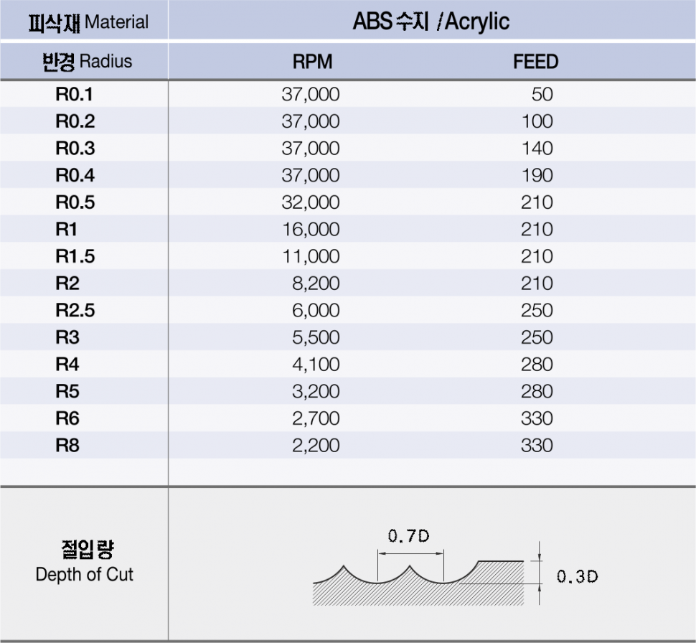This screenshot has height=643, width=696.
Task: Select the R0.1 radius row label
Action: pyautogui.click(x=75, y=94)
